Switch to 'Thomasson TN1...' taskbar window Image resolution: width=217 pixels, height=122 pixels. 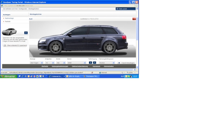coord(91,76)
